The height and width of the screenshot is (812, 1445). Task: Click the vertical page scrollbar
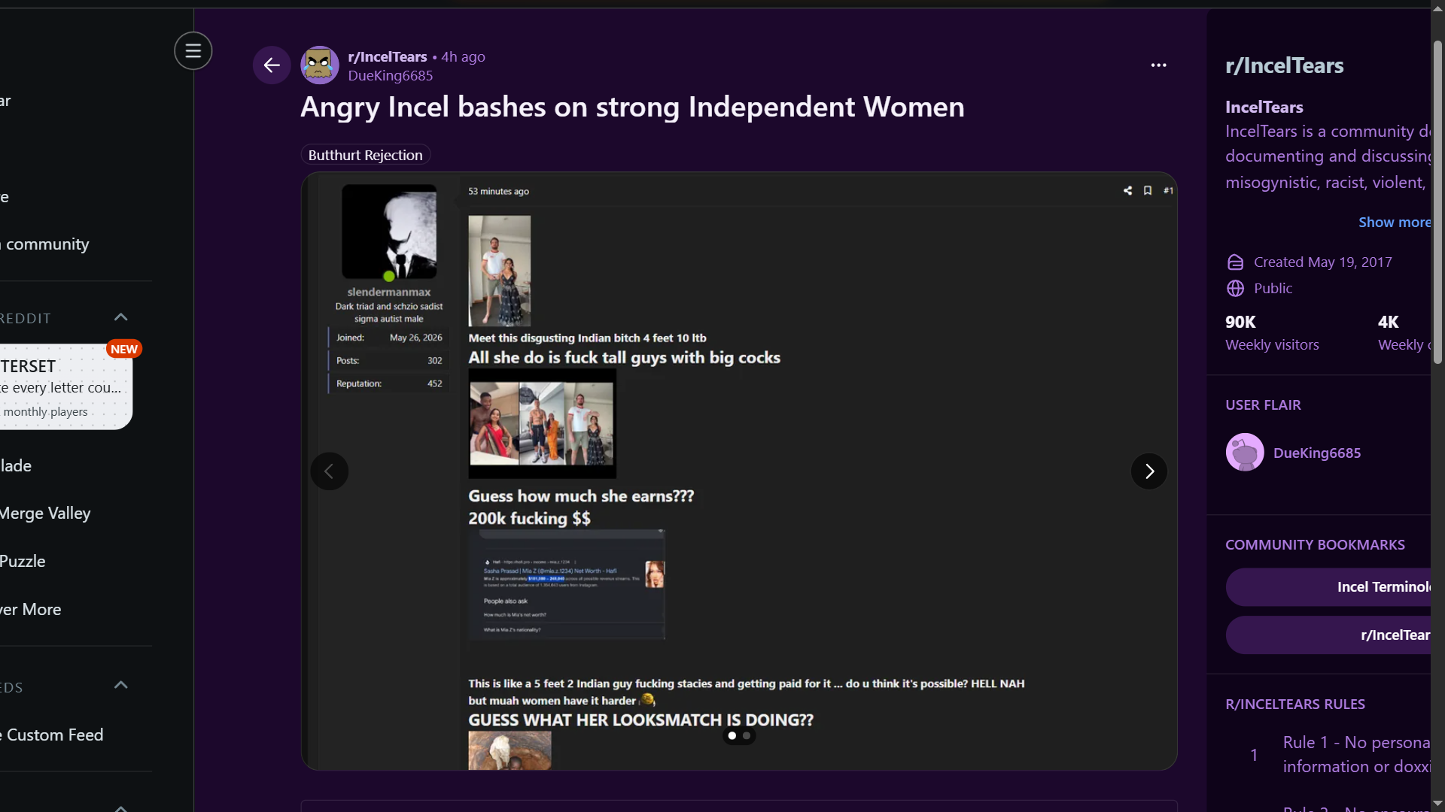[1437, 203]
